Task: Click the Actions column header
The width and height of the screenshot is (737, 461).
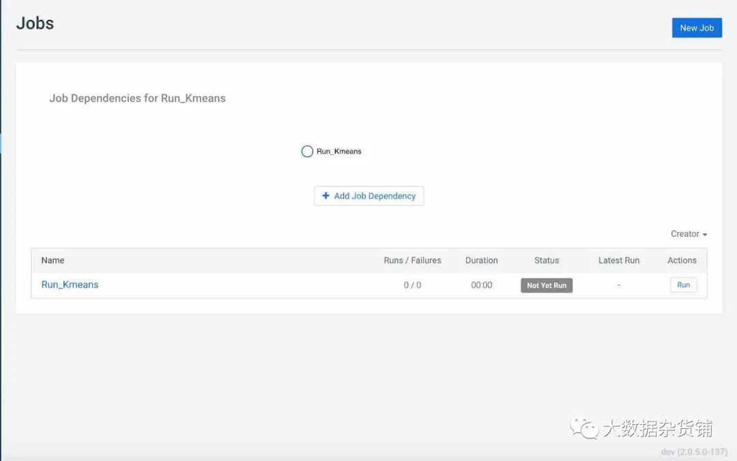Action: coord(682,260)
